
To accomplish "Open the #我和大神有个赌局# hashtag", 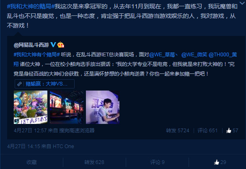I will (37, 55).
